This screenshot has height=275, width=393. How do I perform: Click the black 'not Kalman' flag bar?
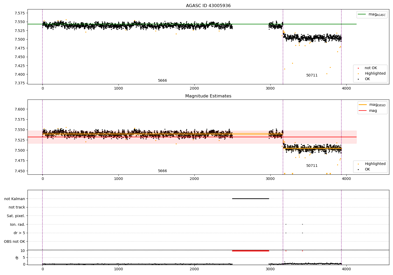(250, 199)
